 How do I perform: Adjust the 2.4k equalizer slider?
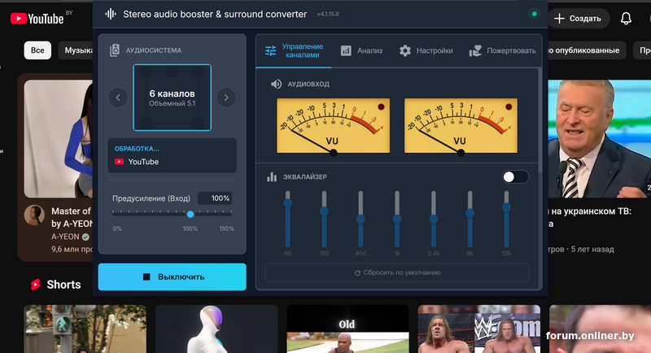click(434, 219)
